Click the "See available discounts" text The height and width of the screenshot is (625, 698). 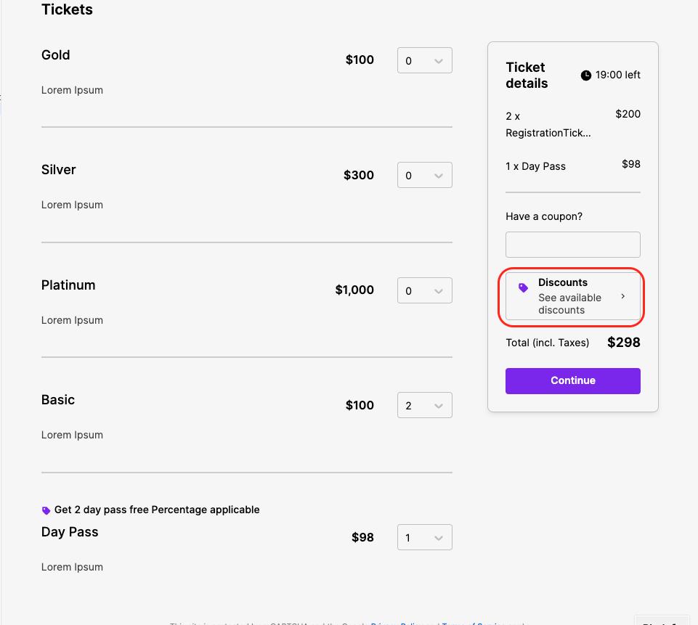click(569, 303)
